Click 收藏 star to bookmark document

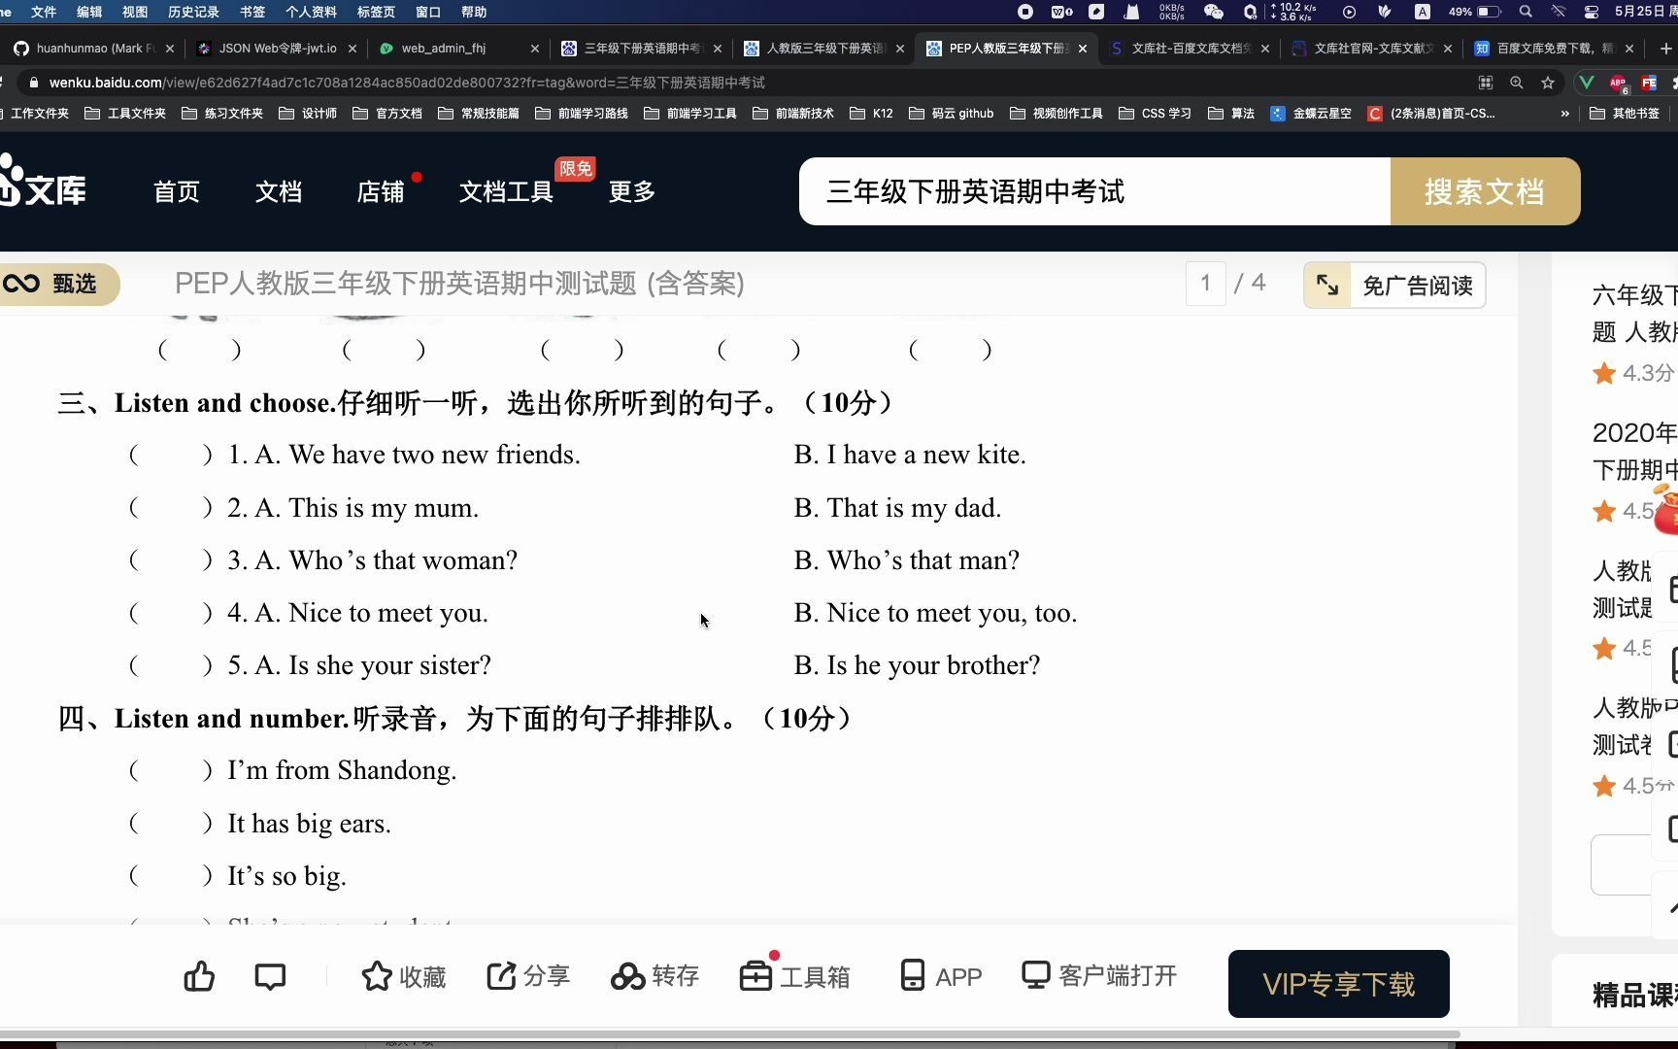click(x=403, y=976)
